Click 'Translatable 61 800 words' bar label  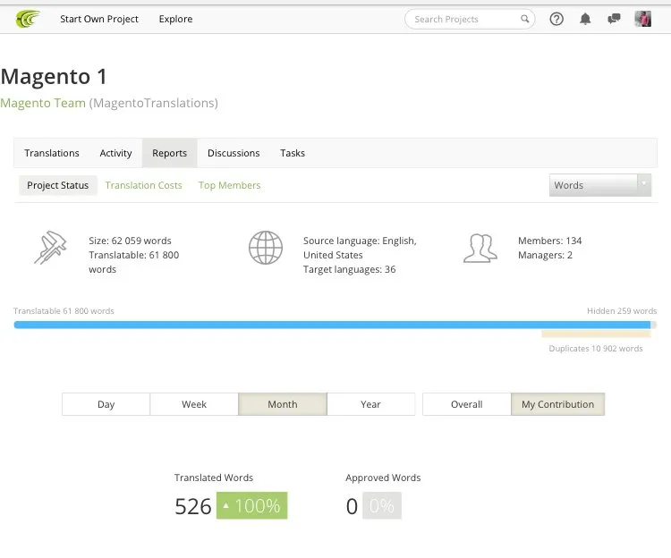[x=64, y=311]
